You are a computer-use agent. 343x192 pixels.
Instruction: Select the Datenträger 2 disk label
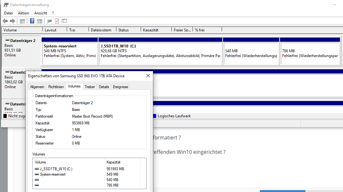(x=21, y=51)
